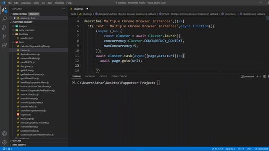Open the Explorer view in activity bar
269x151 pixels.
click(4, 10)
